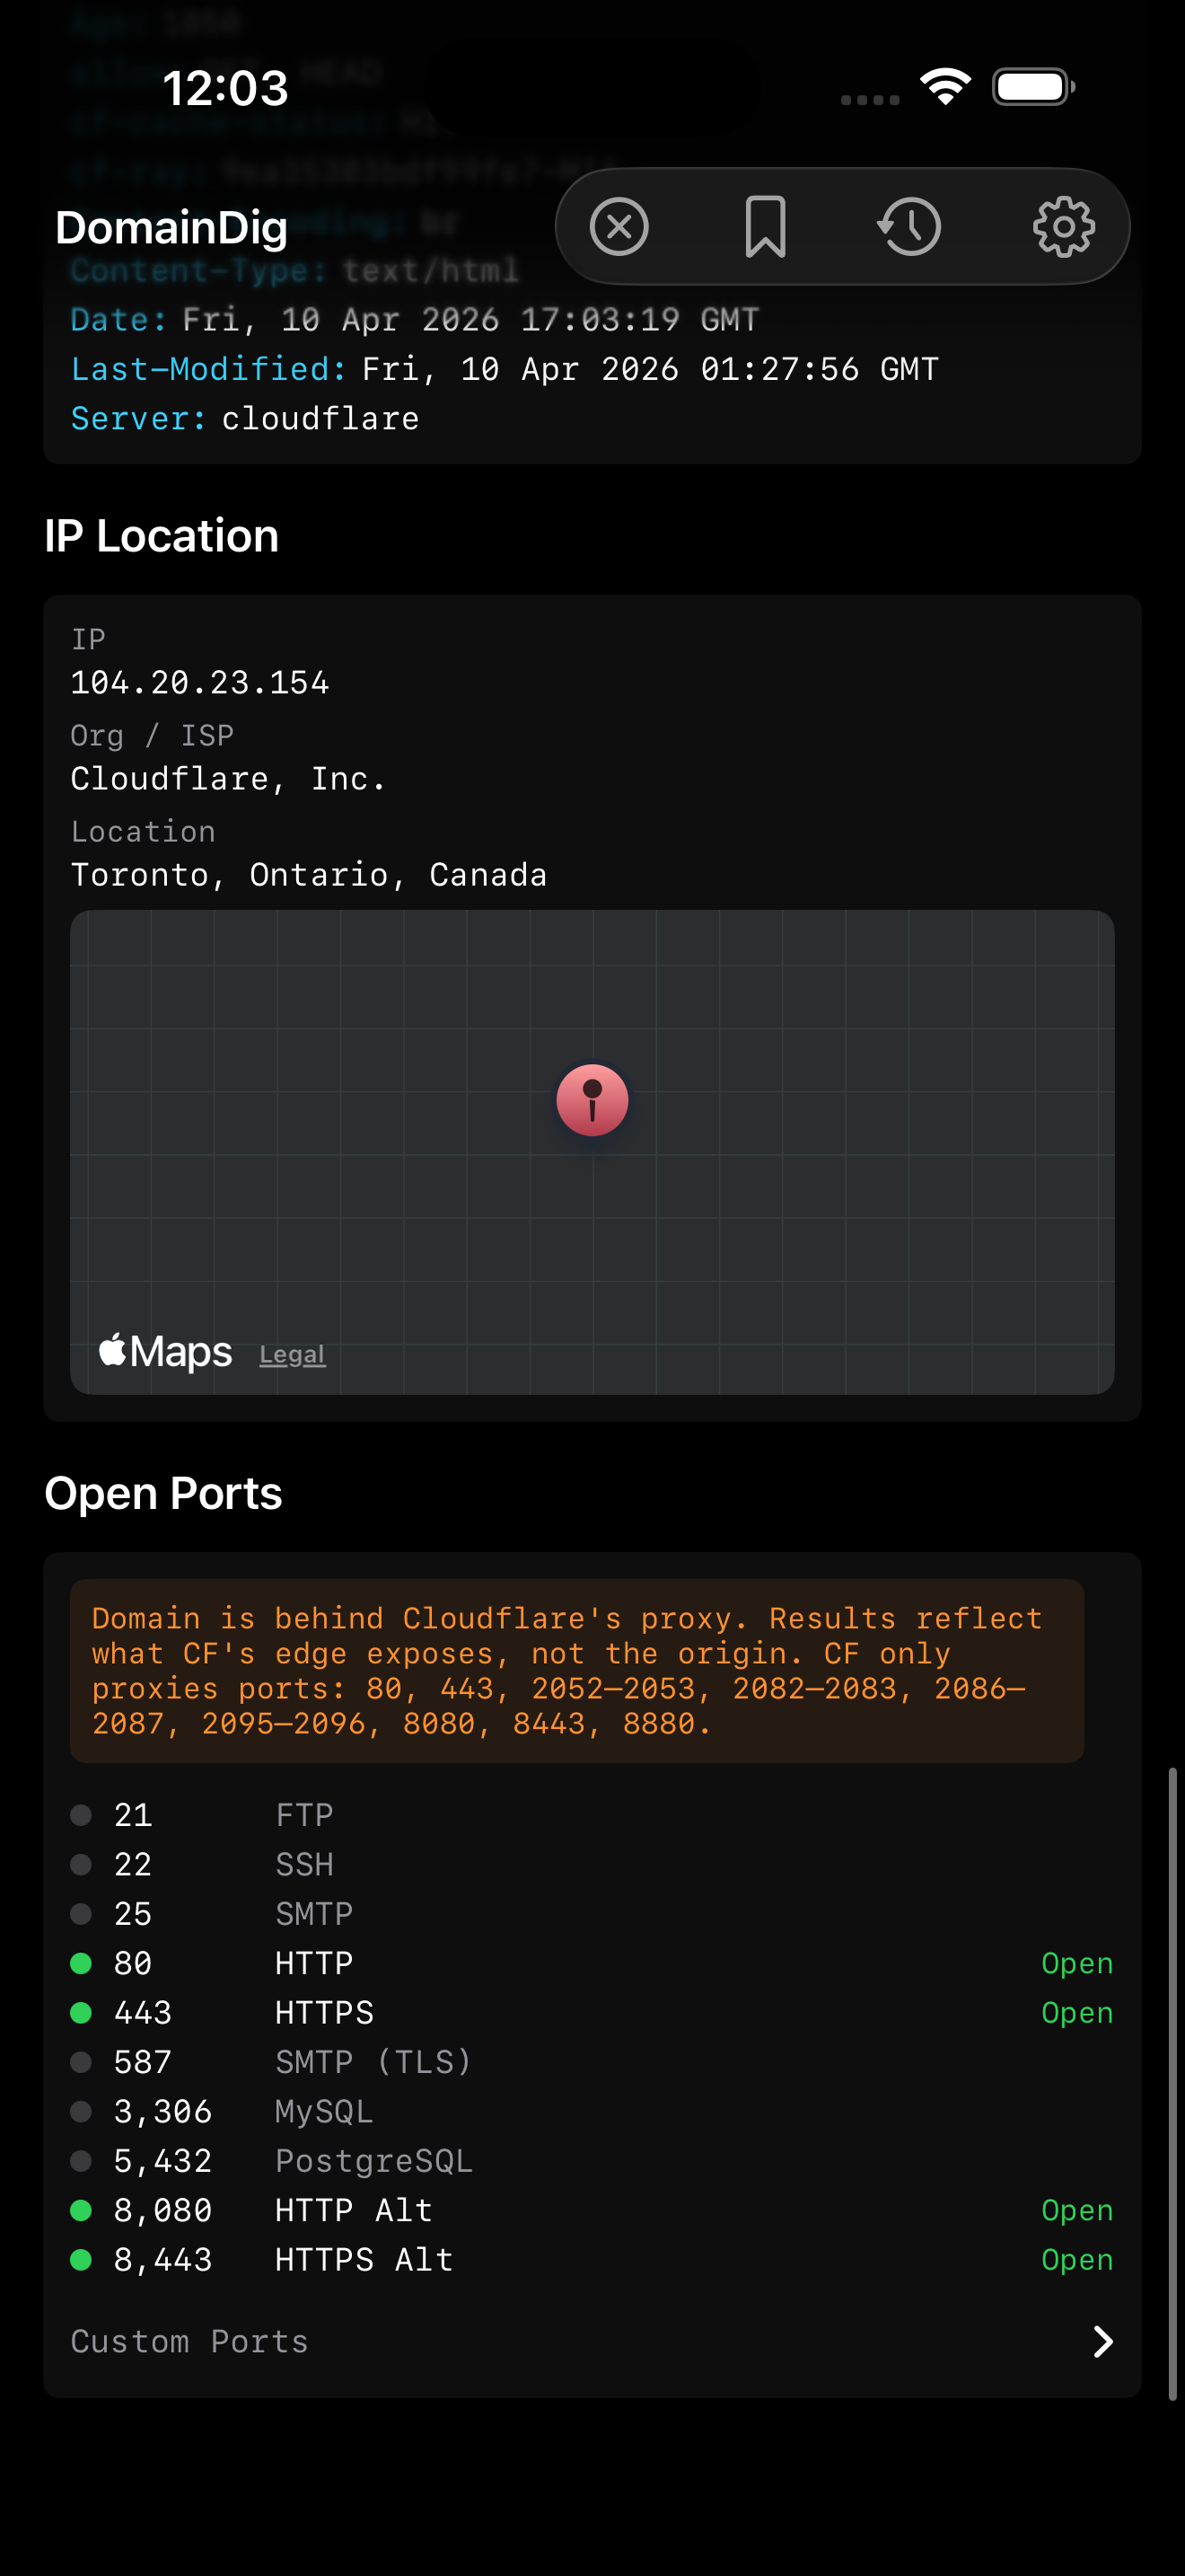Tap the red map pin
1185x2576 pixels.
[592, 1100]
